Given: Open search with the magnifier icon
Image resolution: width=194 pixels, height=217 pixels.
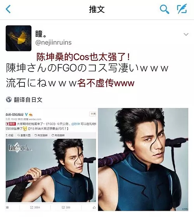Looking at the screenshot, I should [x=164, y=9].
